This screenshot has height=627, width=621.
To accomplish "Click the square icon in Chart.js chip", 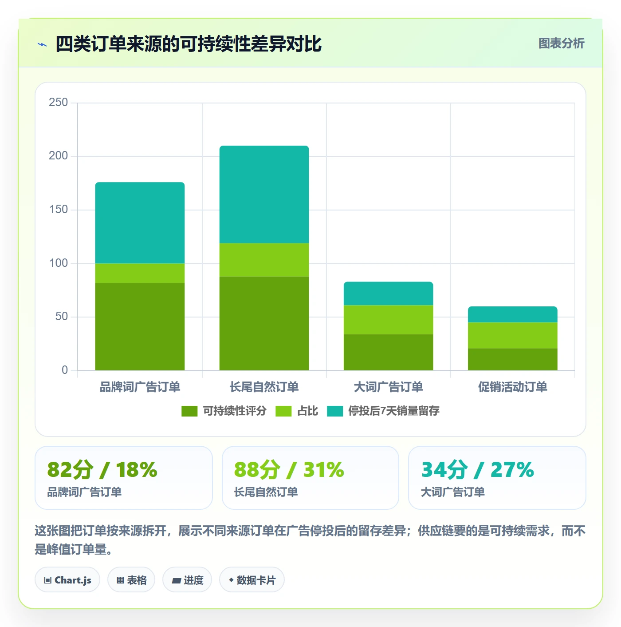I will pyautogui.click(x=48, y=580).
